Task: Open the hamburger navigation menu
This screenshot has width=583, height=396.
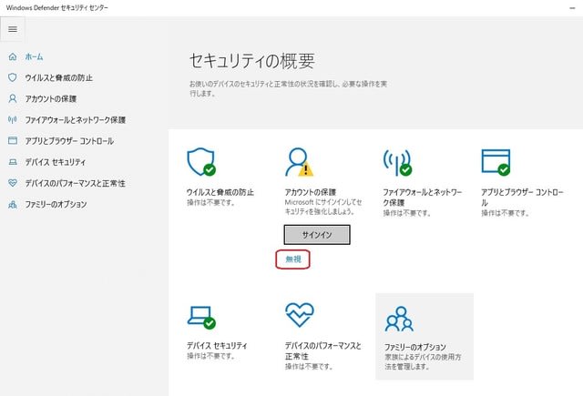Action: [x=13, y=29]
